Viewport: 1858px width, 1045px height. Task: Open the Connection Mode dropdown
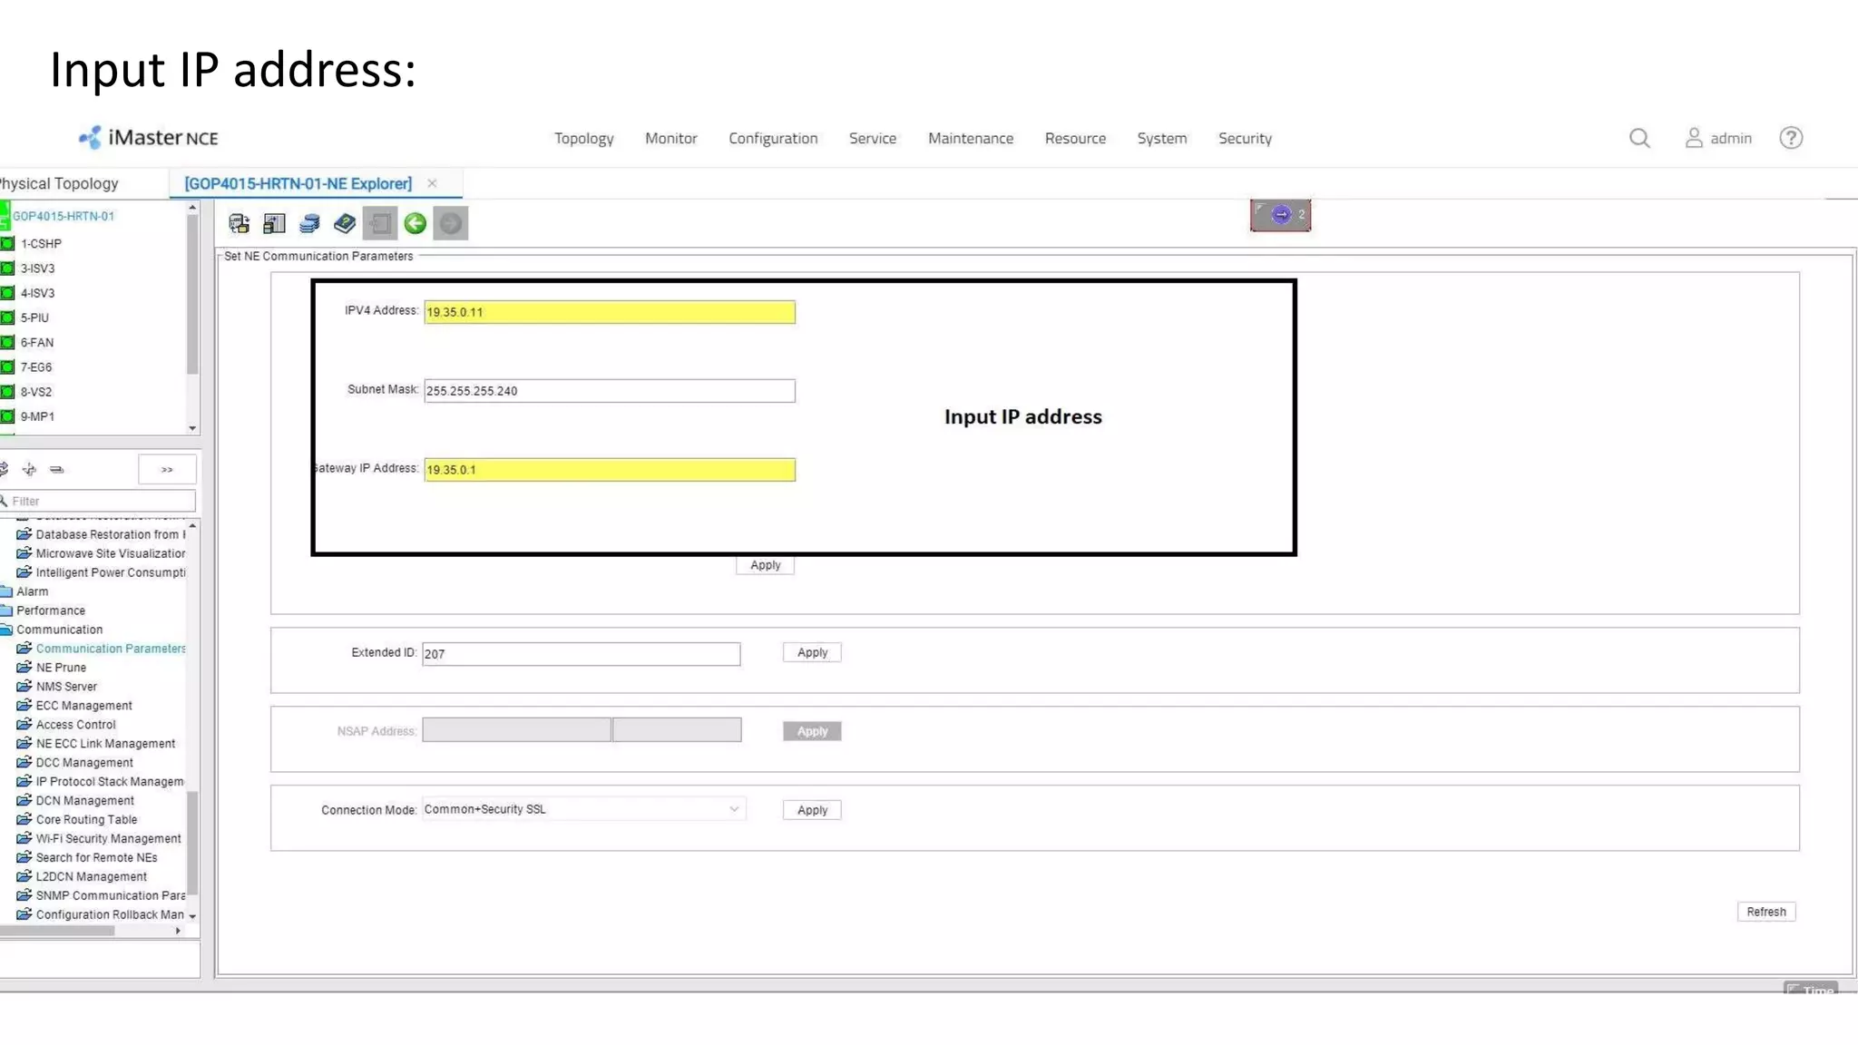[734, 809]
